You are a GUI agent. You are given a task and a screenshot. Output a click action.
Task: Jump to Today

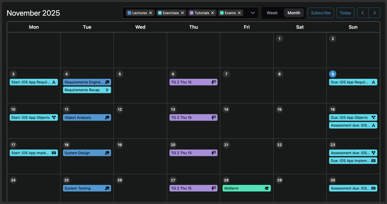[x=345, y=13]
